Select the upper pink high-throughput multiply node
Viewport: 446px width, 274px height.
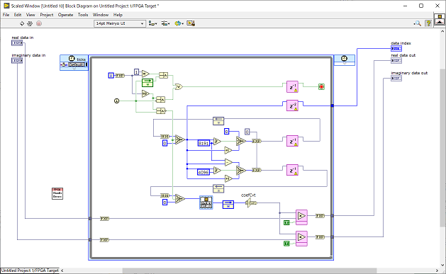point(301,217)
